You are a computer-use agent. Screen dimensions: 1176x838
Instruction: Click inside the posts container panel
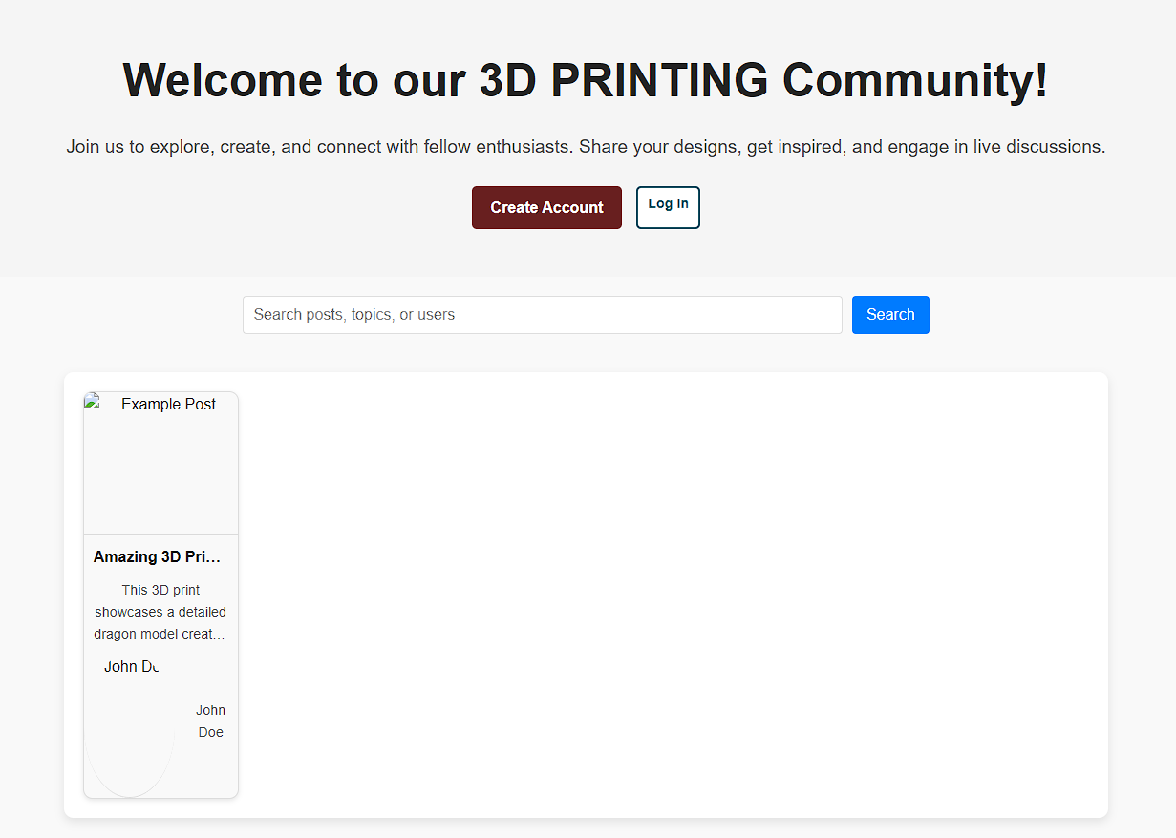click(669, 592)
